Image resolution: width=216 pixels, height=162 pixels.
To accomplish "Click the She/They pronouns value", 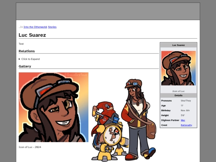I will 186,101.
